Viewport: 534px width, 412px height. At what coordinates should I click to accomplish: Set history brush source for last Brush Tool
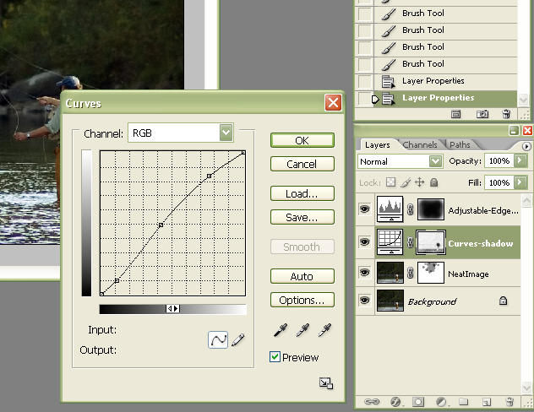pyautogui.click(x=365, y=65)
